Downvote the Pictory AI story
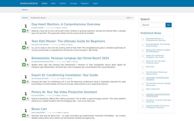 click(27, 98)
